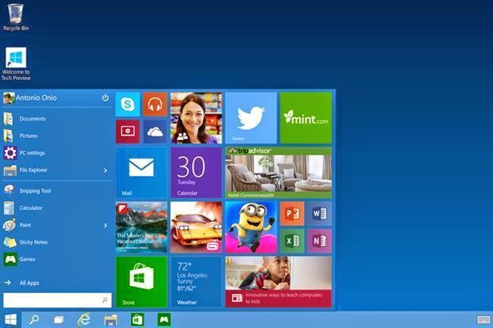This screenshot has width=493, height=328.
Task: Open the Skype tile
Action: coord(128,105)
